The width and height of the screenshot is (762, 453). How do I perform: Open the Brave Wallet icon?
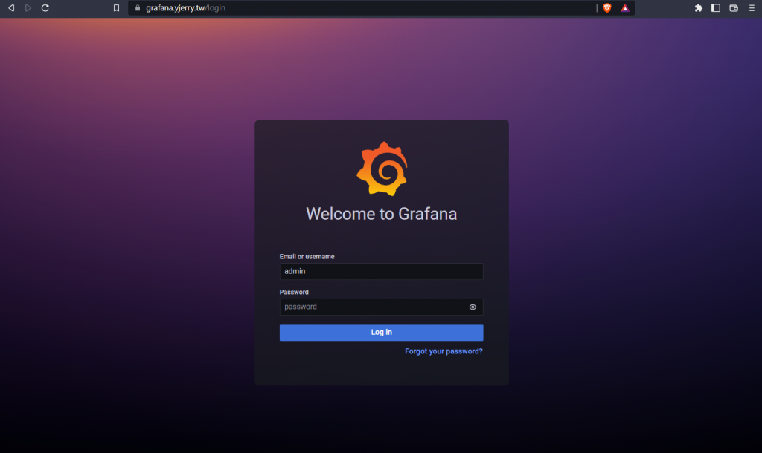click(x=734, y=7)
